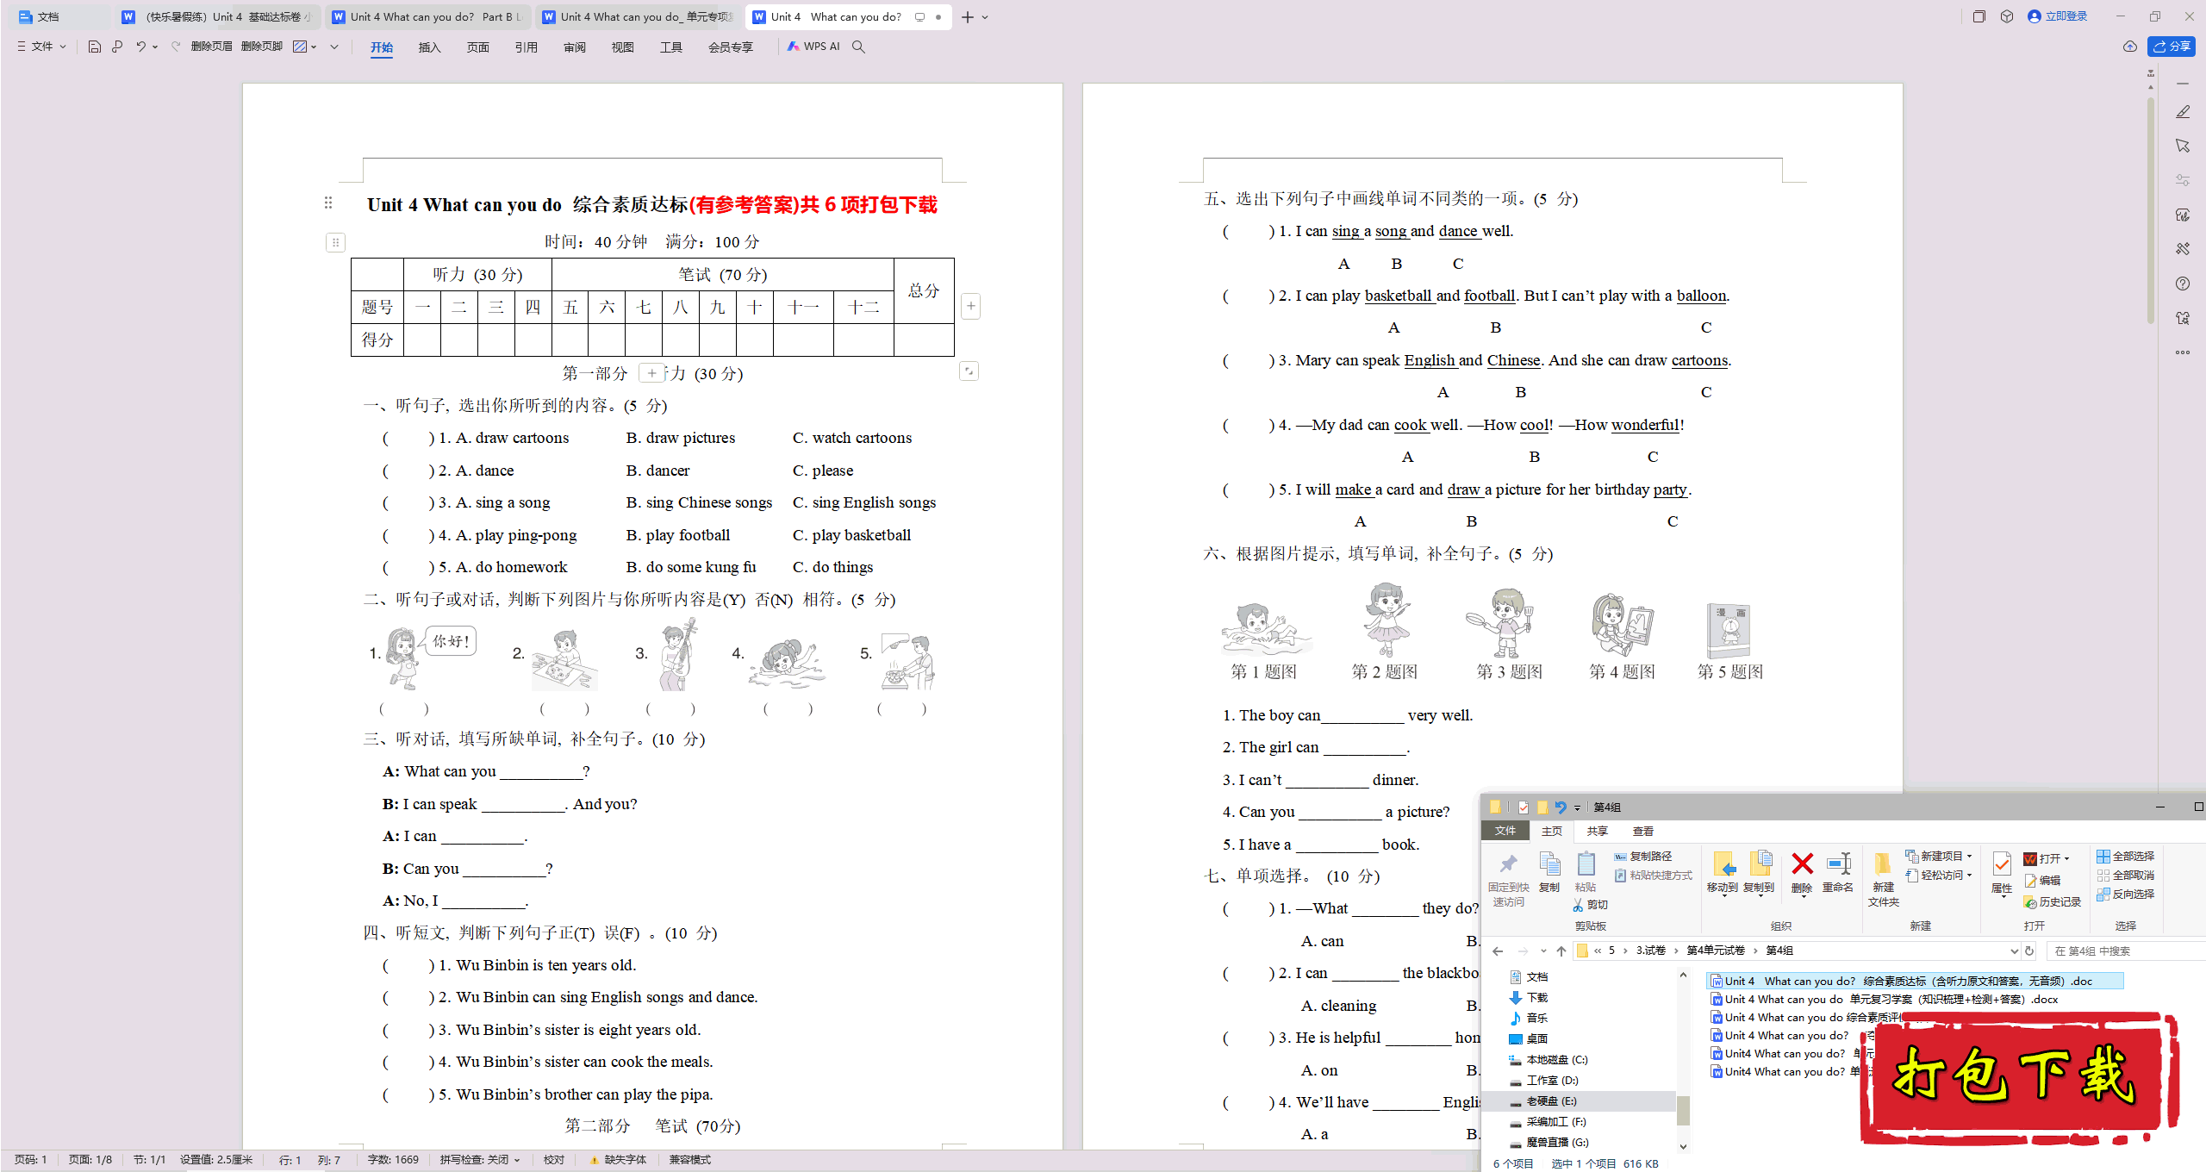The image size is (2206, 1172).
Task: Click the shading pattern icon in quick toolbar
Action: click(x=300, y=47)
